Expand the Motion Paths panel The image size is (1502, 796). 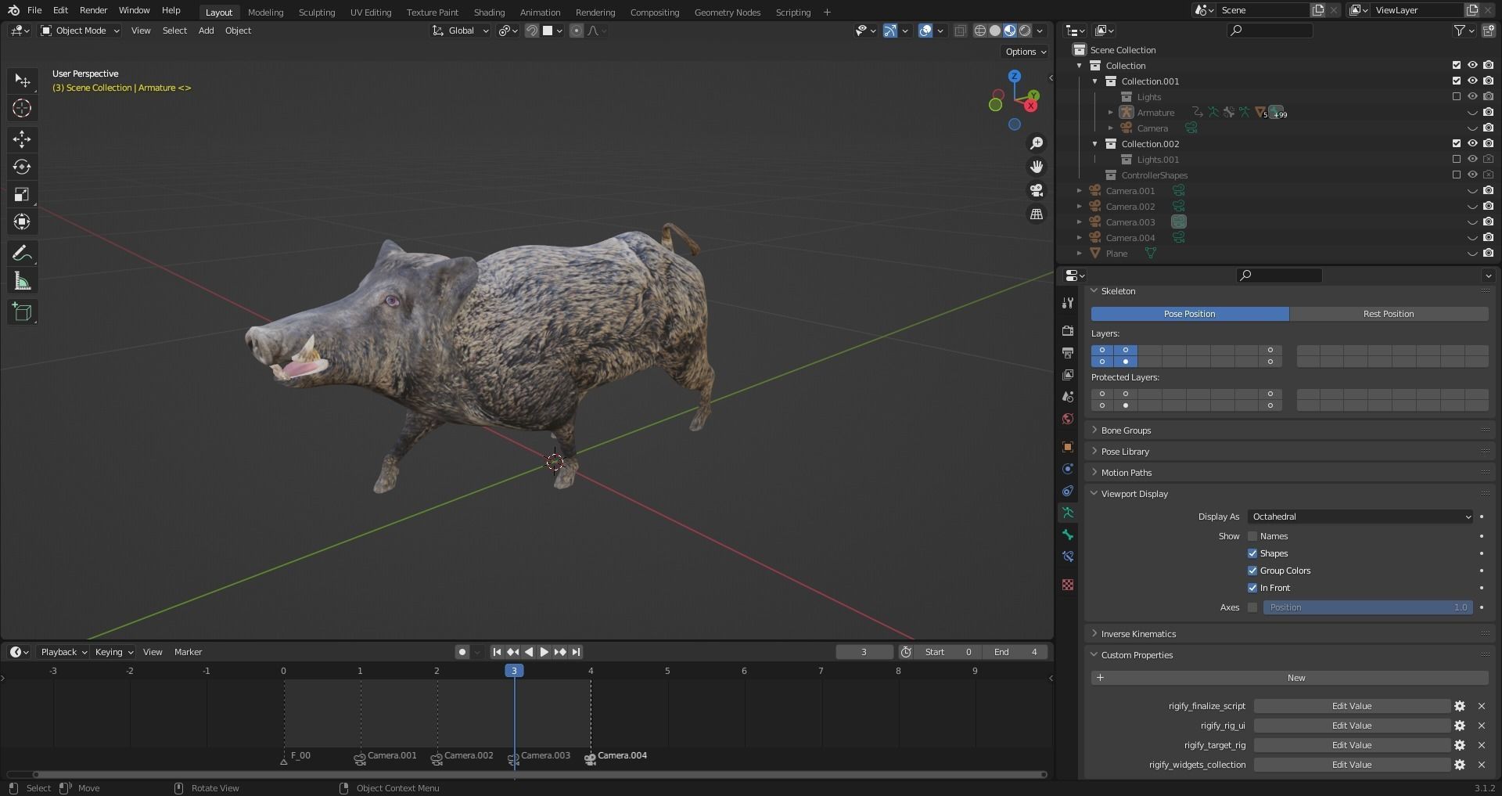click(x=1126, y=473)
